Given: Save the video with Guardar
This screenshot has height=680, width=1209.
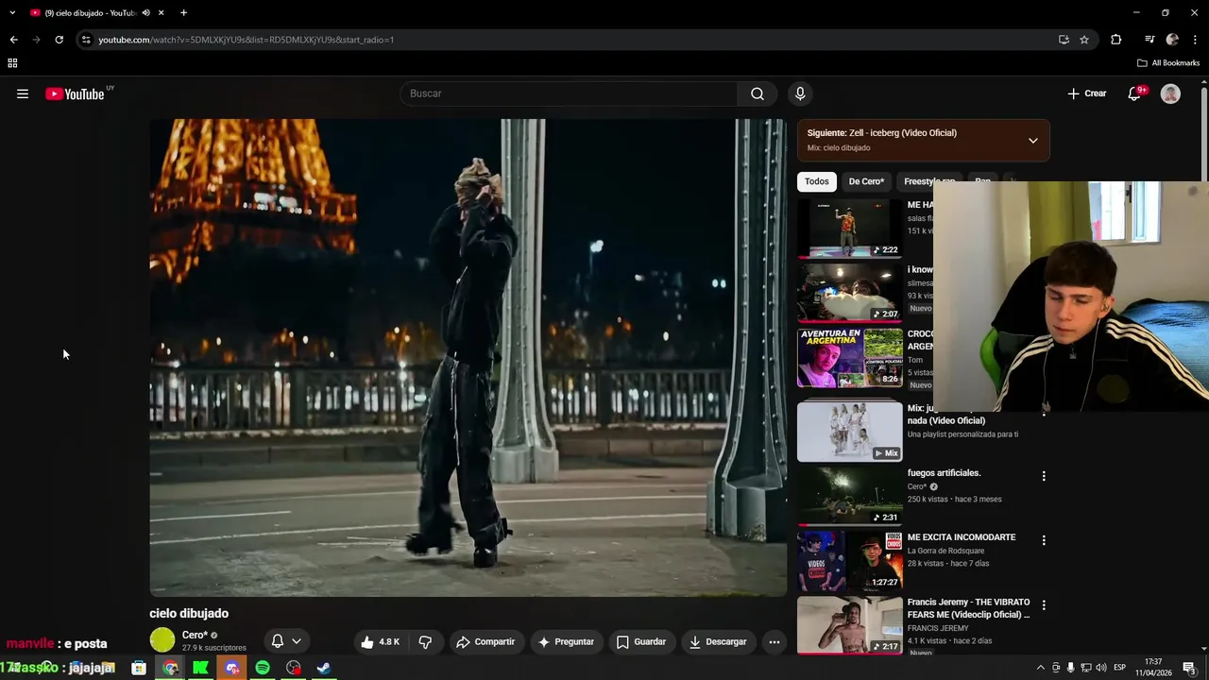Looking at the screenshot, I should (x=641, y=641).
